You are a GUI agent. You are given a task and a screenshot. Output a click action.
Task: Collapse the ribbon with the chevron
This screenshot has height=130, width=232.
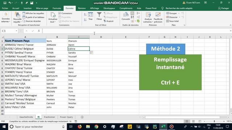(x=231, y=25)
